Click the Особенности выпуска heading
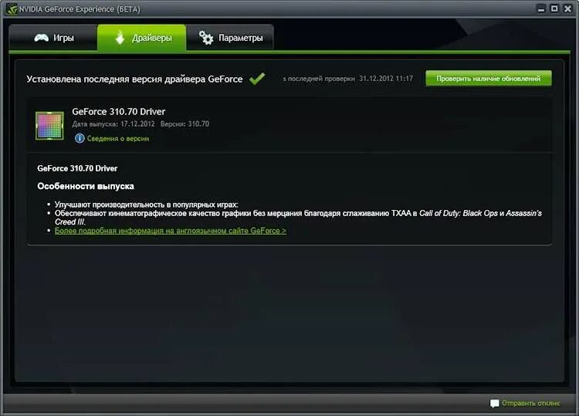The image size is (579, 416). point(85,186)
